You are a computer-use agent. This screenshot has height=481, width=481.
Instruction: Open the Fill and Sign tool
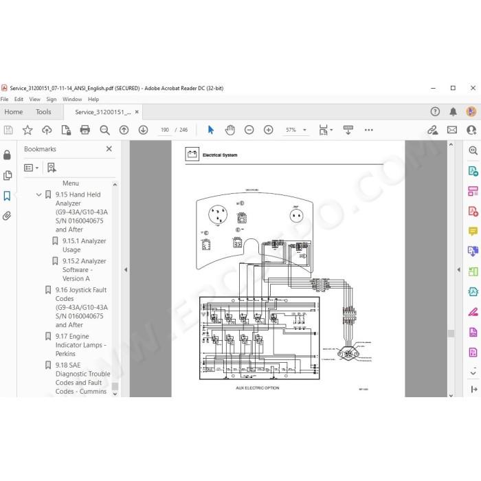(473, 312)
